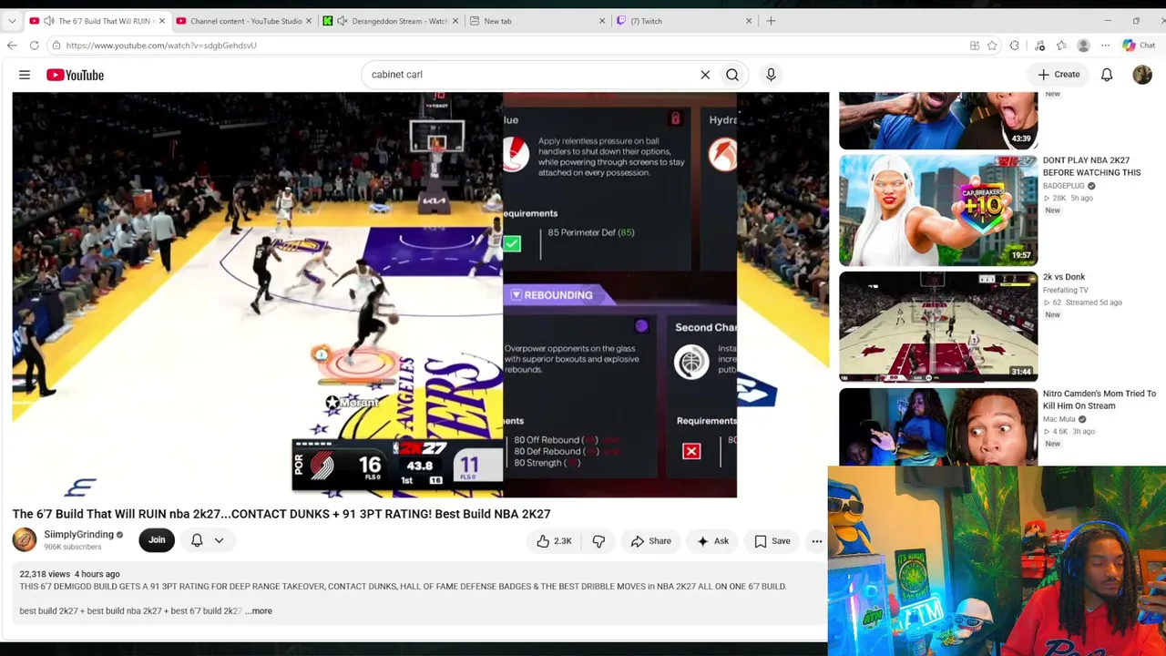Expand the notification preferences chevron
The height and width of the screenshot is (656, 1166).
219,540
